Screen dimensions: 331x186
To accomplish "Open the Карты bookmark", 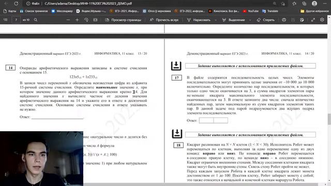I will [10, 11].
